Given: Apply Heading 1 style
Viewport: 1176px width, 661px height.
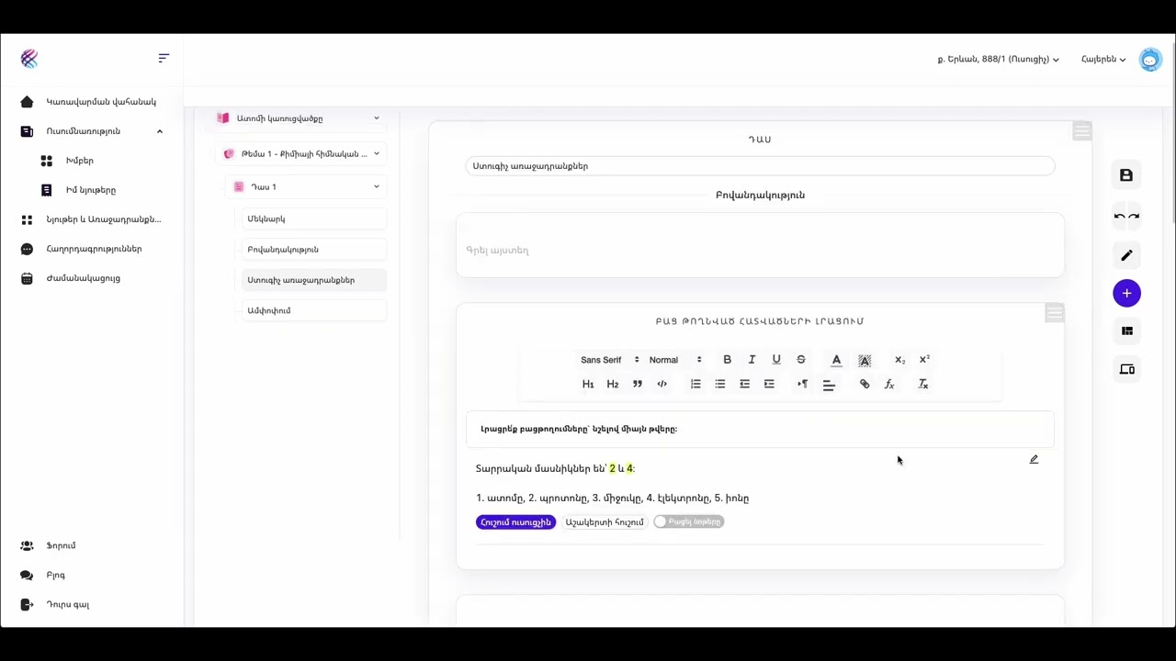Looking at the screenshot, I should pos(588,385).
